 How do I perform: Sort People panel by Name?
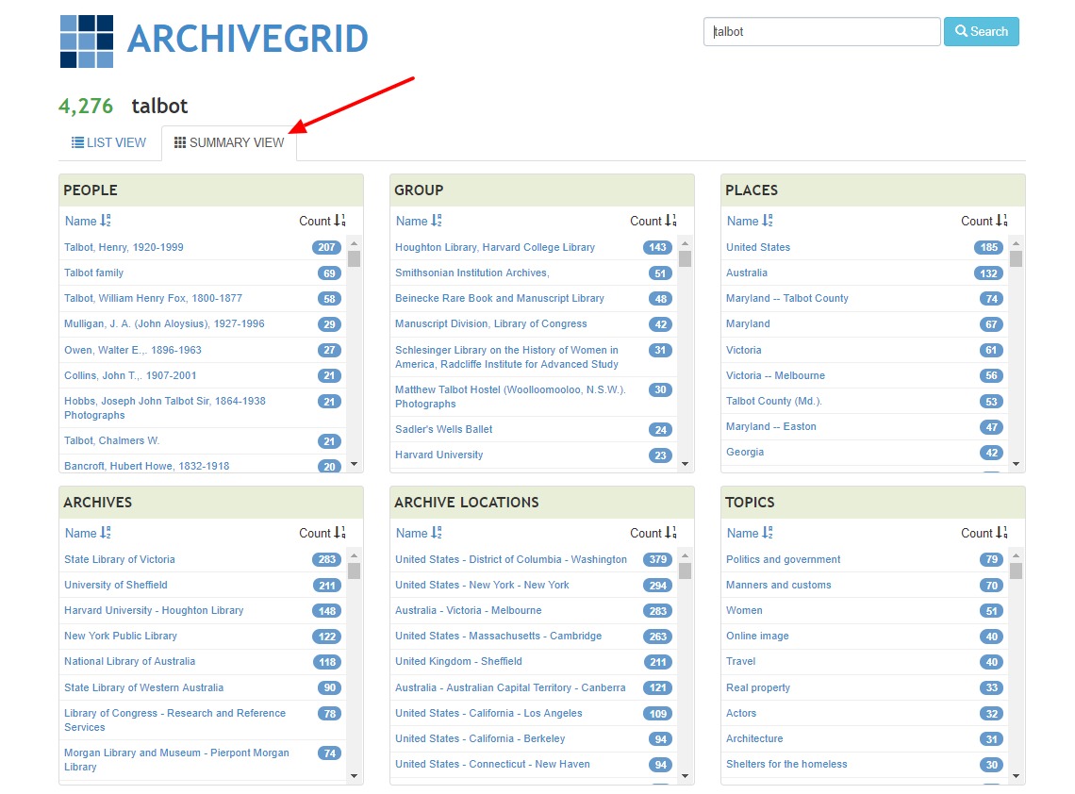tap(88, 221)
